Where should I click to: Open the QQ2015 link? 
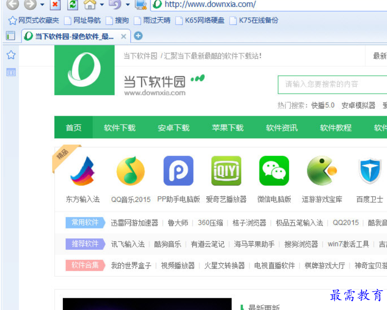[346, 223]
